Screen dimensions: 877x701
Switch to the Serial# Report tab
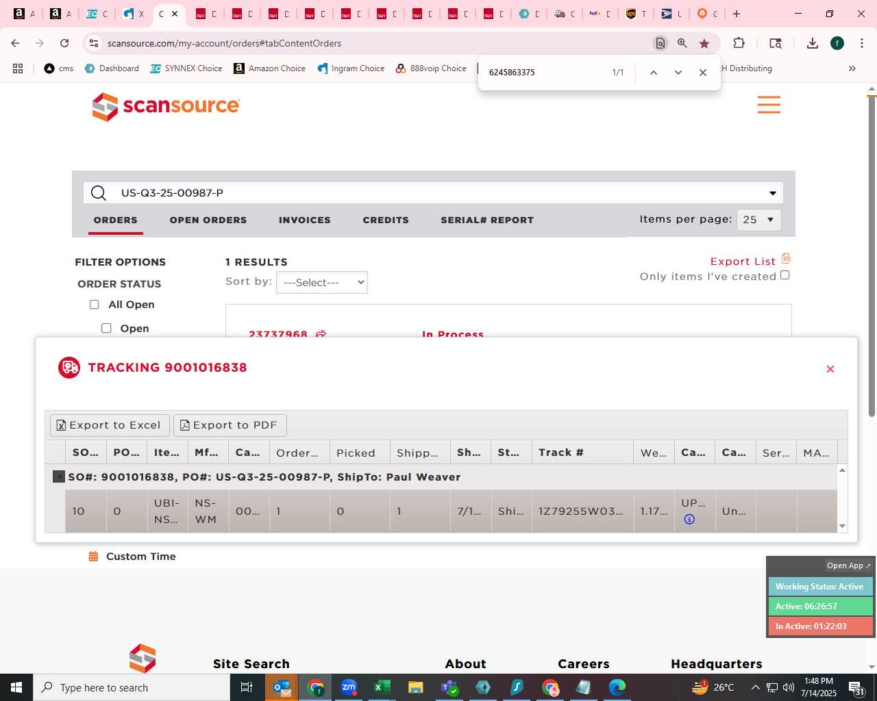click(487, 220)
